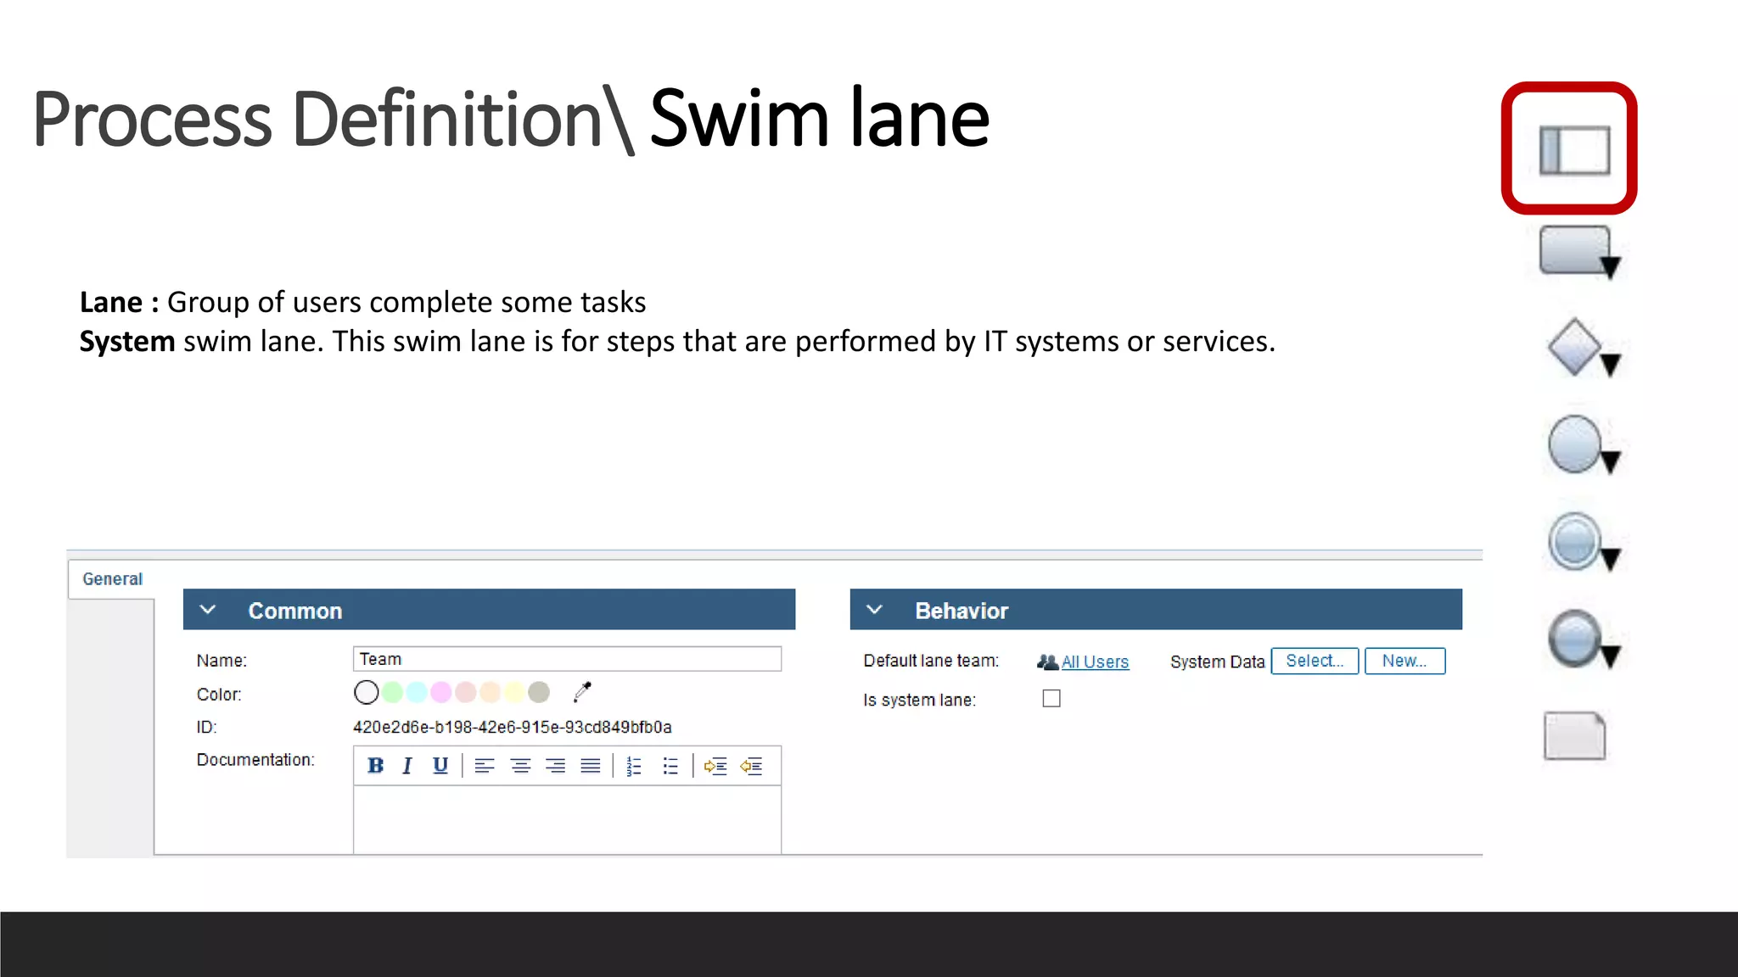The width and height of the screenshot is (1738, 977).
Task: Pick the gray color swatch
Action: [539, 693]
